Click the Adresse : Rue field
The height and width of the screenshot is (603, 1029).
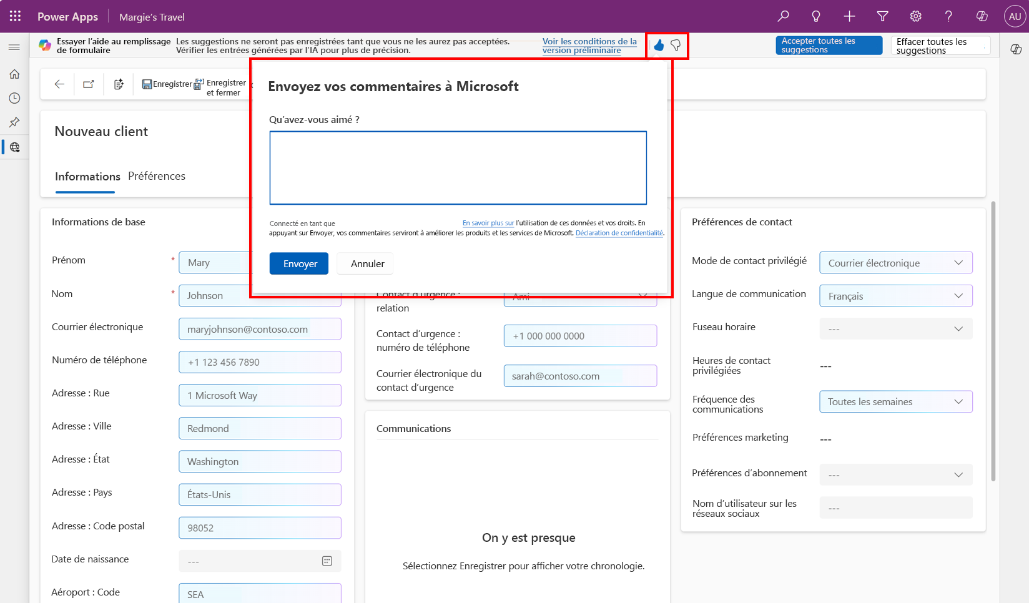(x=260, y=395)
